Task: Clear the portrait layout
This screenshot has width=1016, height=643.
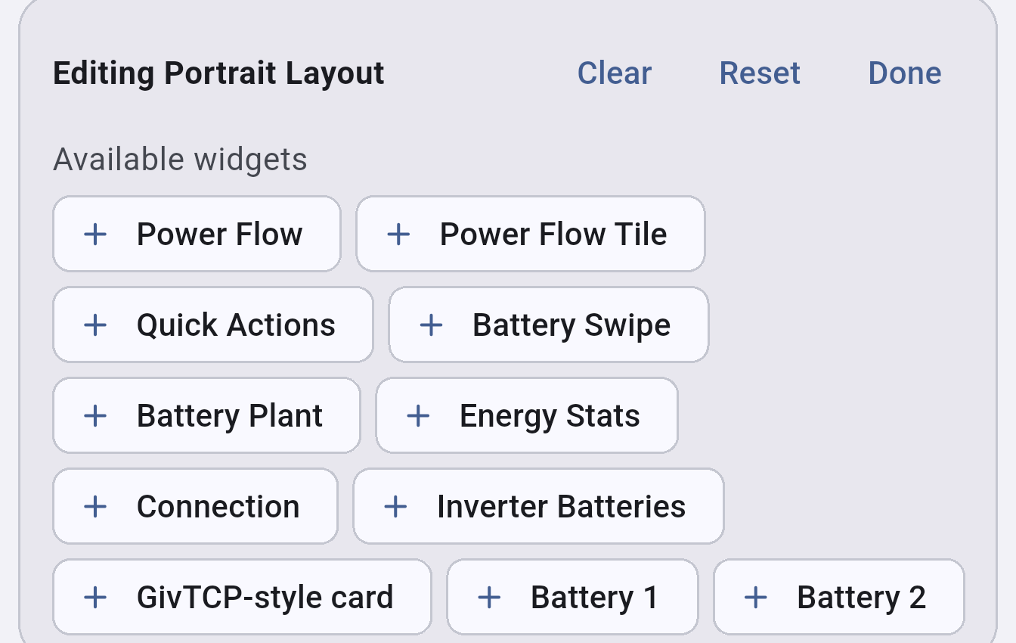Action: pyautogui.click(x=615, y=73)
